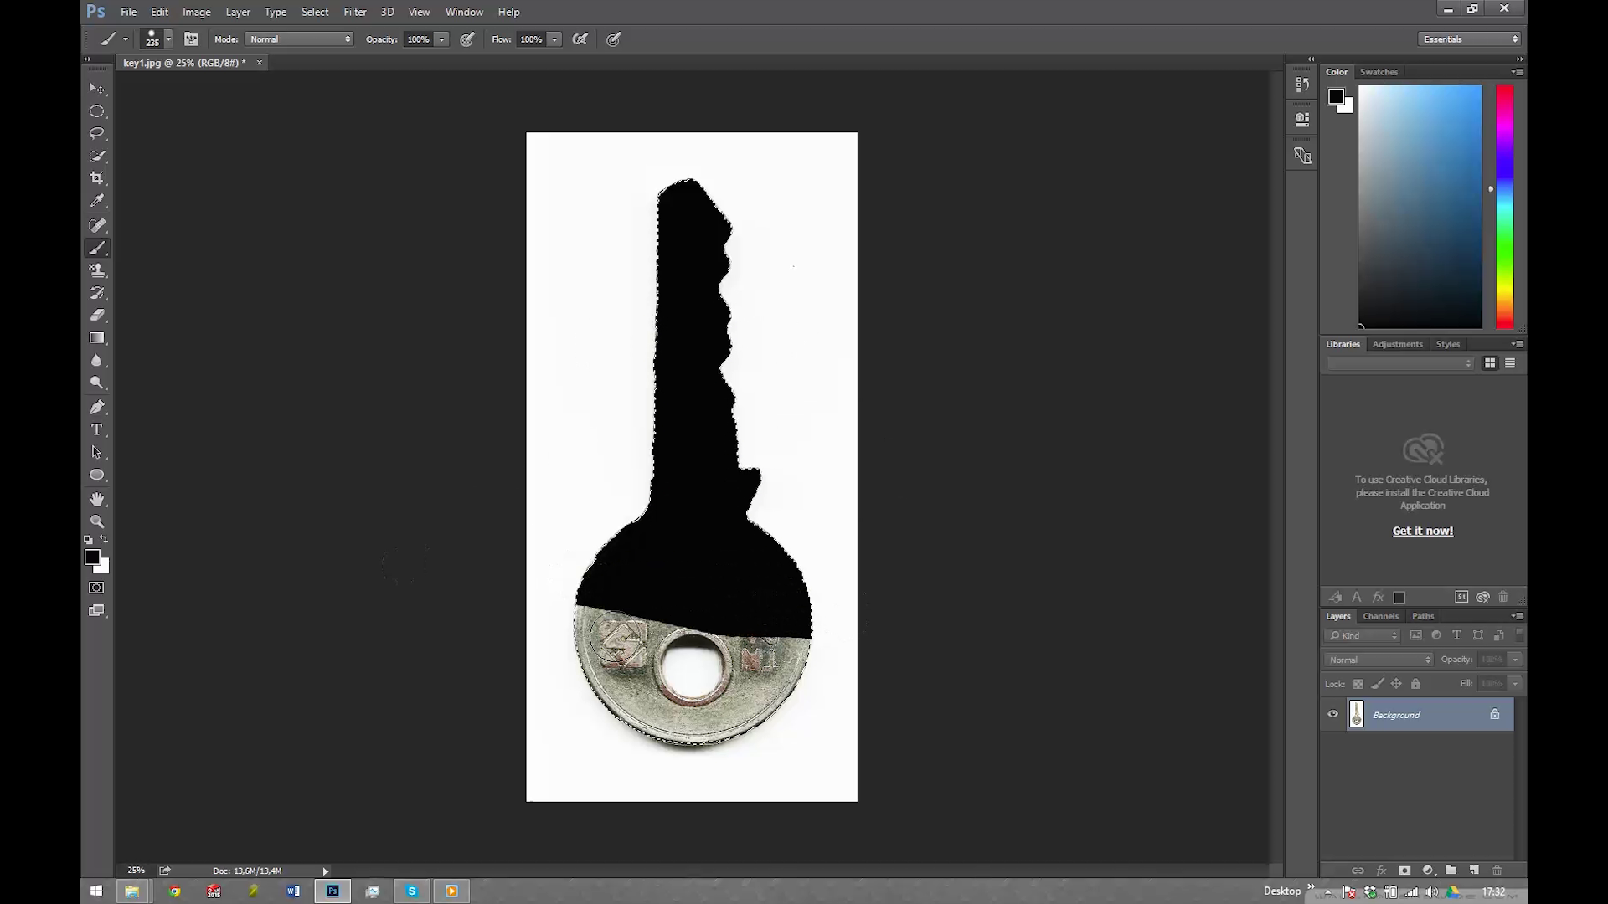Select the Gradient tool
The height and width of the screenshot is (904, 1608).
coord(97,338)
